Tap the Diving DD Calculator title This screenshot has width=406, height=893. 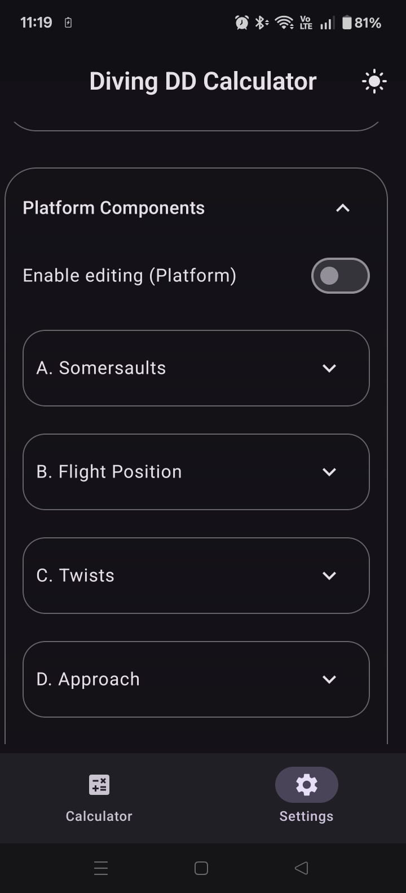[203, 81]
